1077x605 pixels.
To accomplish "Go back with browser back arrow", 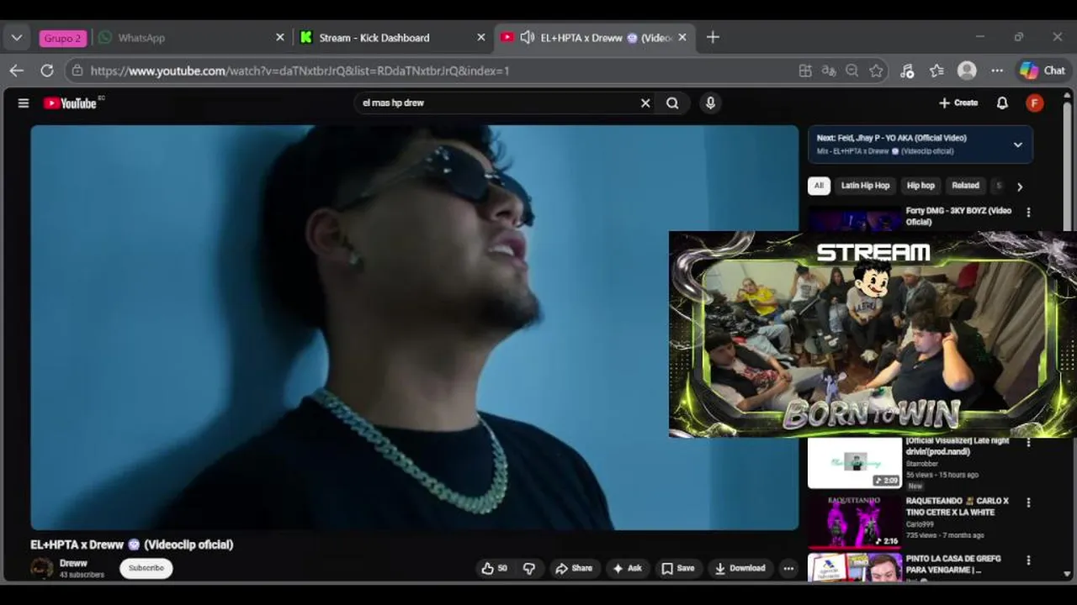I will tap(17, 71).
